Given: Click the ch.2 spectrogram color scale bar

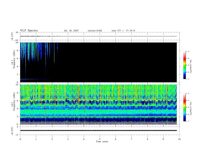Looking at the screenshot, I should point(184,107).
